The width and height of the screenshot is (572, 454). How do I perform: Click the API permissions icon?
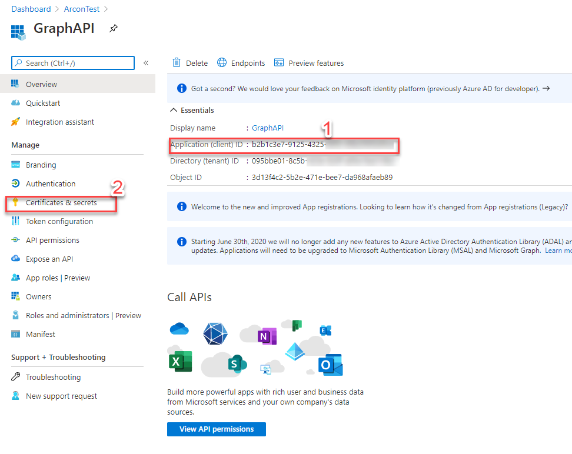(x=15, y=240)
